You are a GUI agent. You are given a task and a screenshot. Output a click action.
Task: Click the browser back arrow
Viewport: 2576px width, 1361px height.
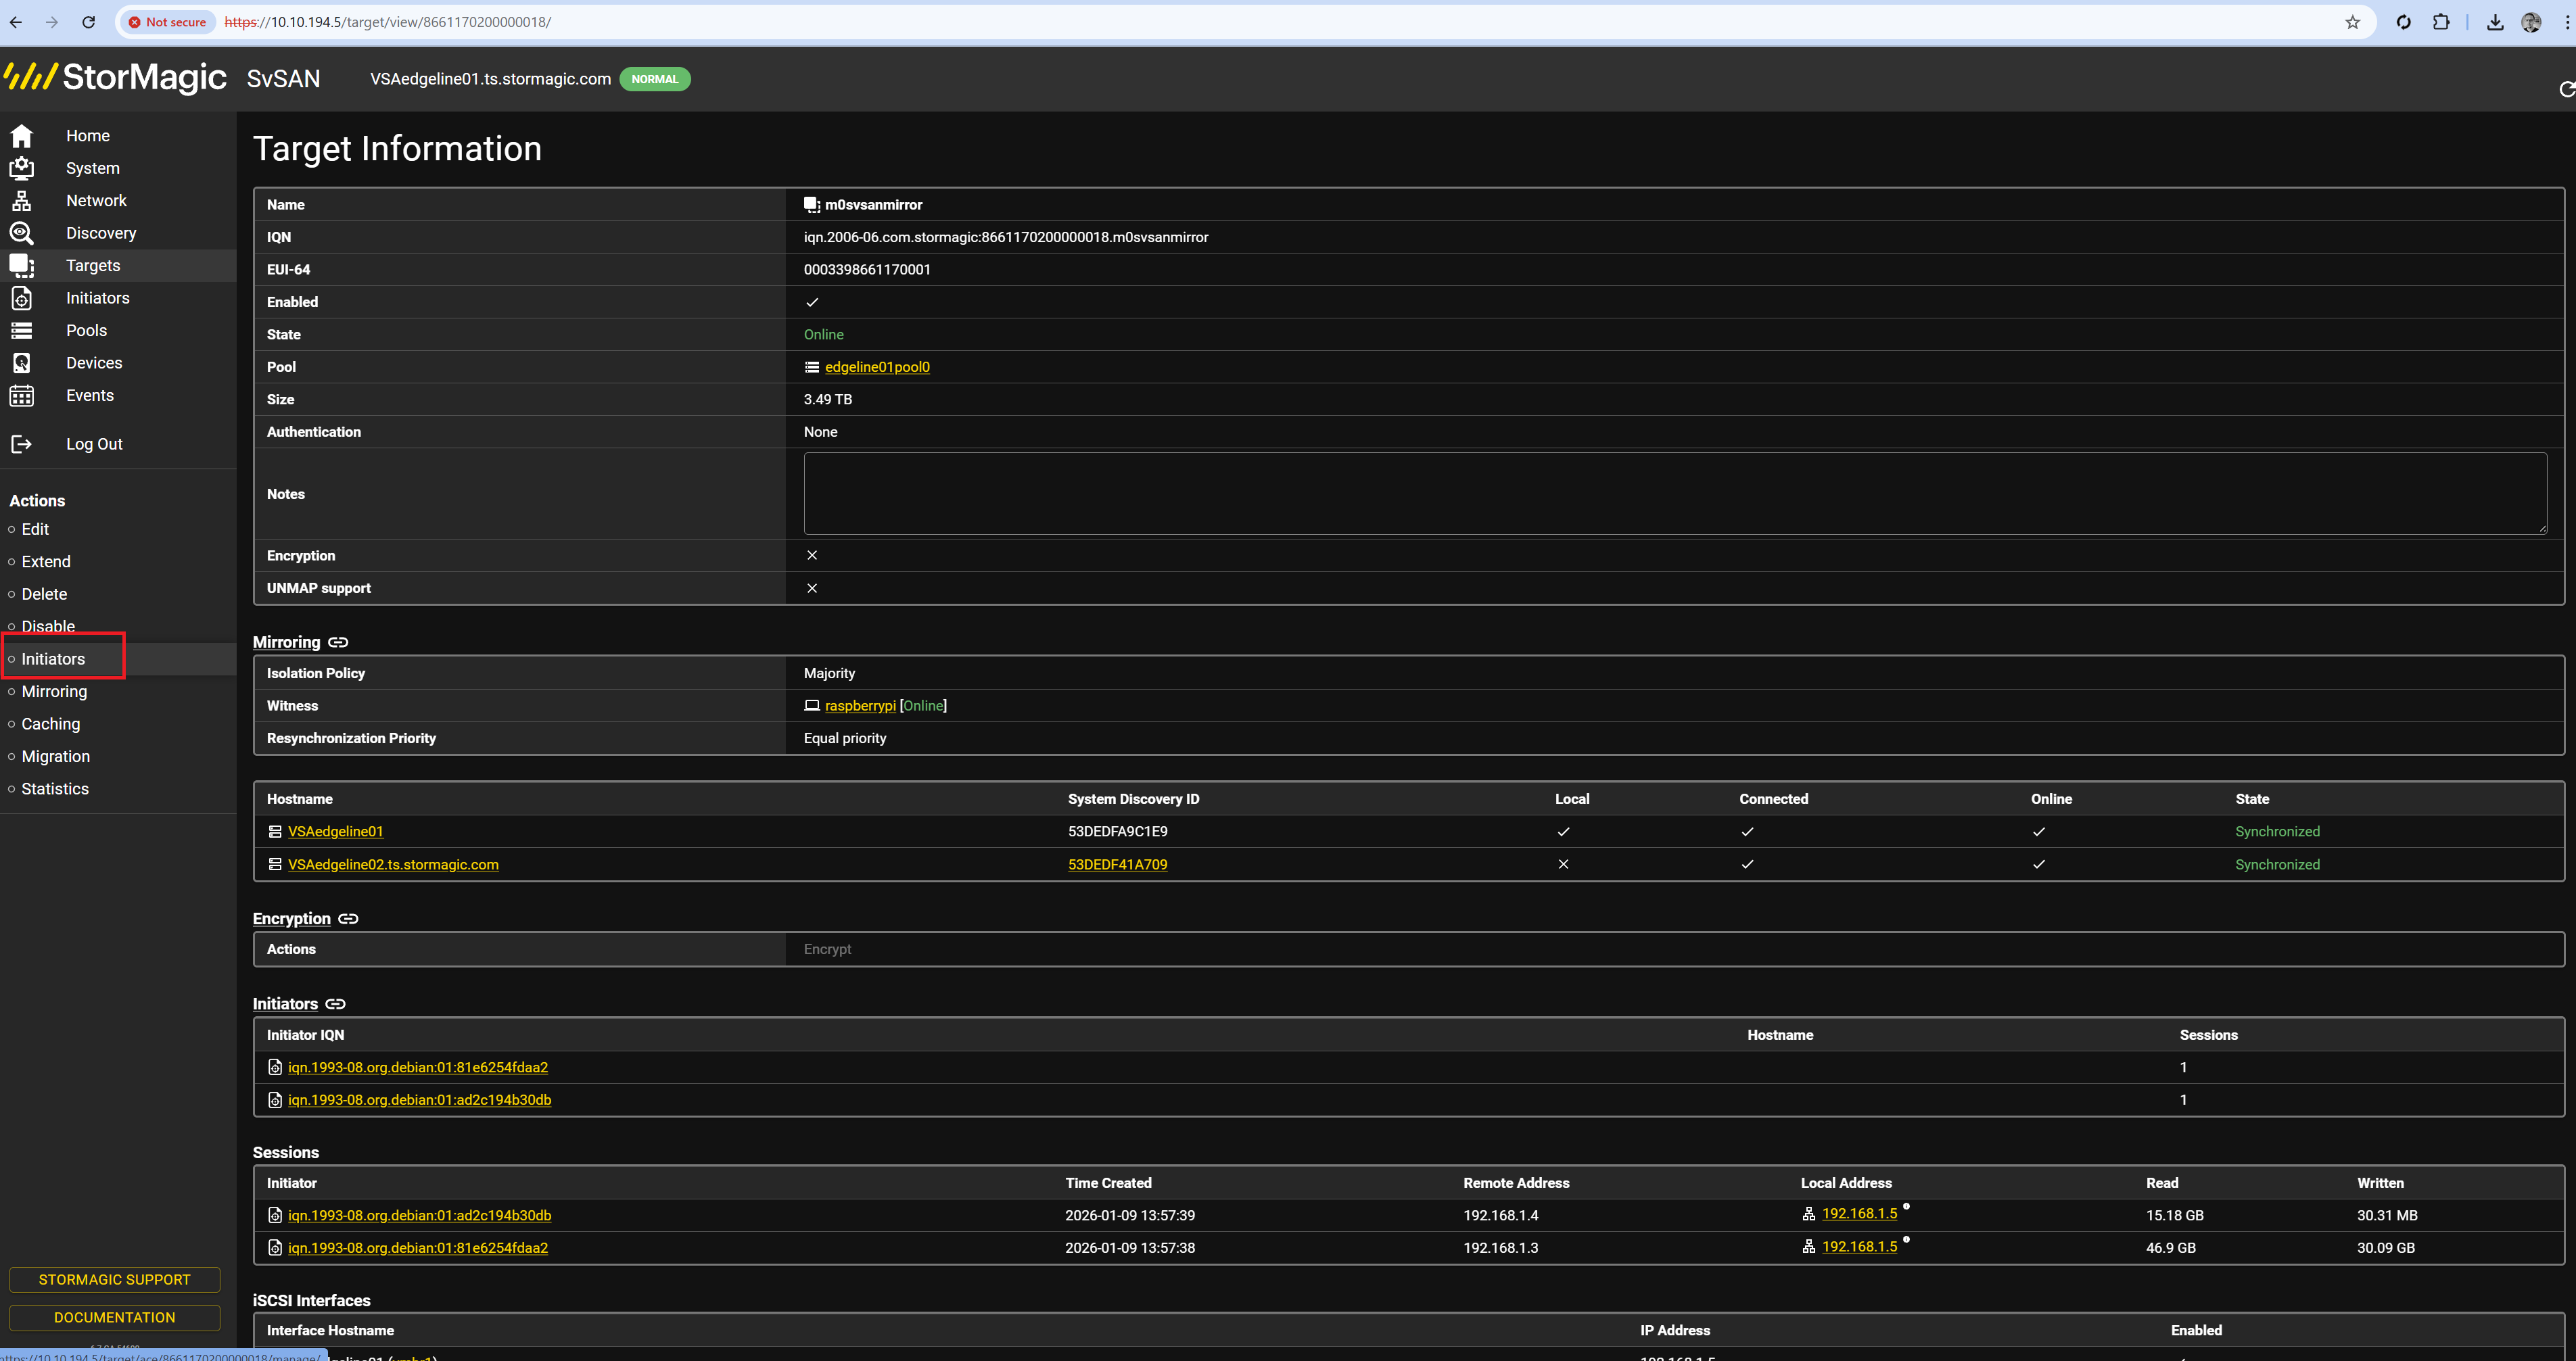[x=16, y=22]
